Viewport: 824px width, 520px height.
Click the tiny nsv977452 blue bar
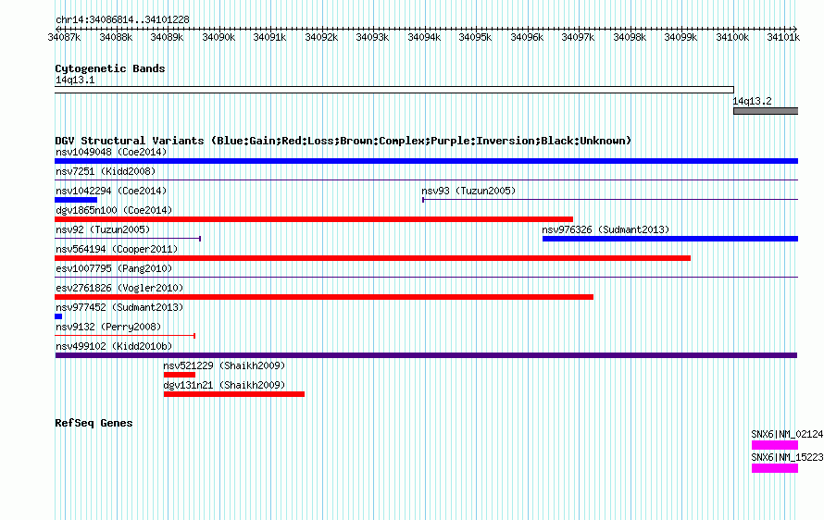(x=58, y=316)
